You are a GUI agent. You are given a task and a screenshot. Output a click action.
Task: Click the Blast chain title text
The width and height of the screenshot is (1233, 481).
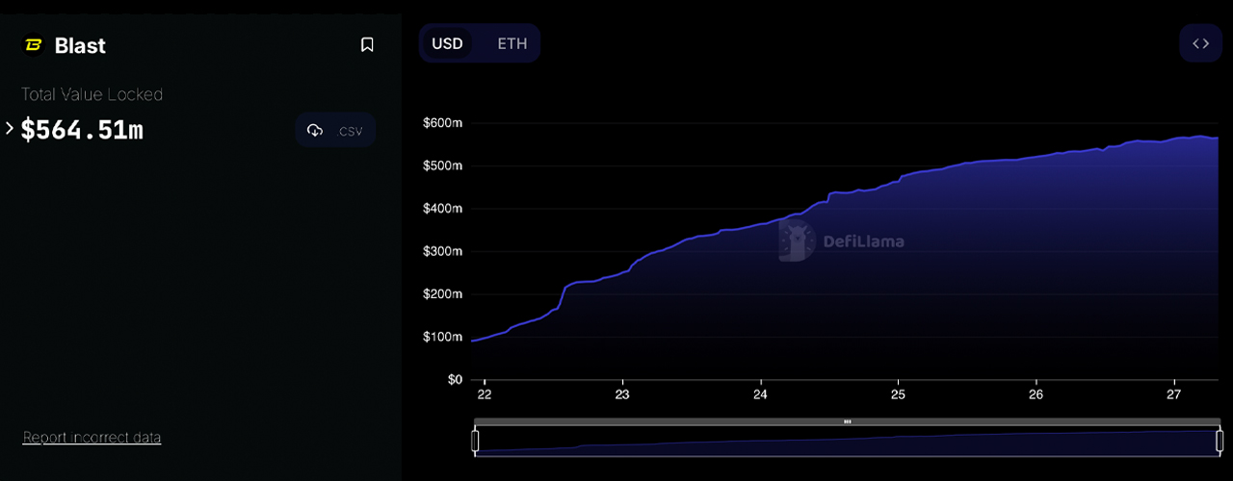point(80,45)
